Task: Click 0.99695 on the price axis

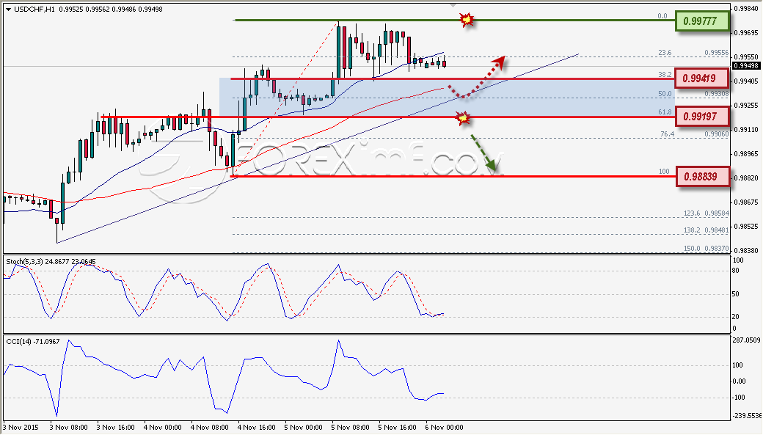Action: 746,32
